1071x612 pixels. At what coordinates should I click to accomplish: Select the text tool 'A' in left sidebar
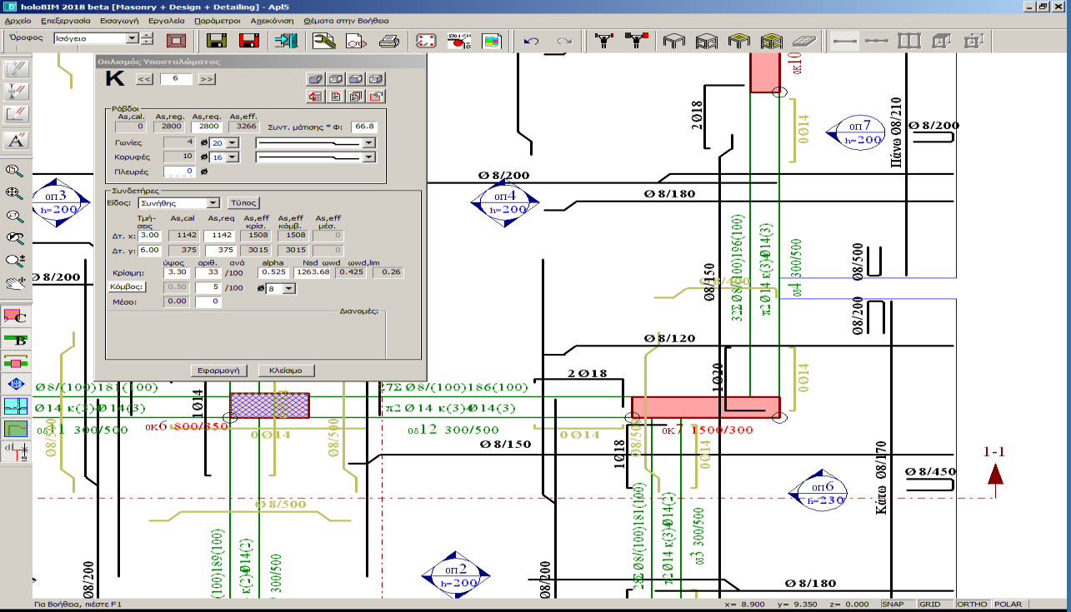(17, 140)
